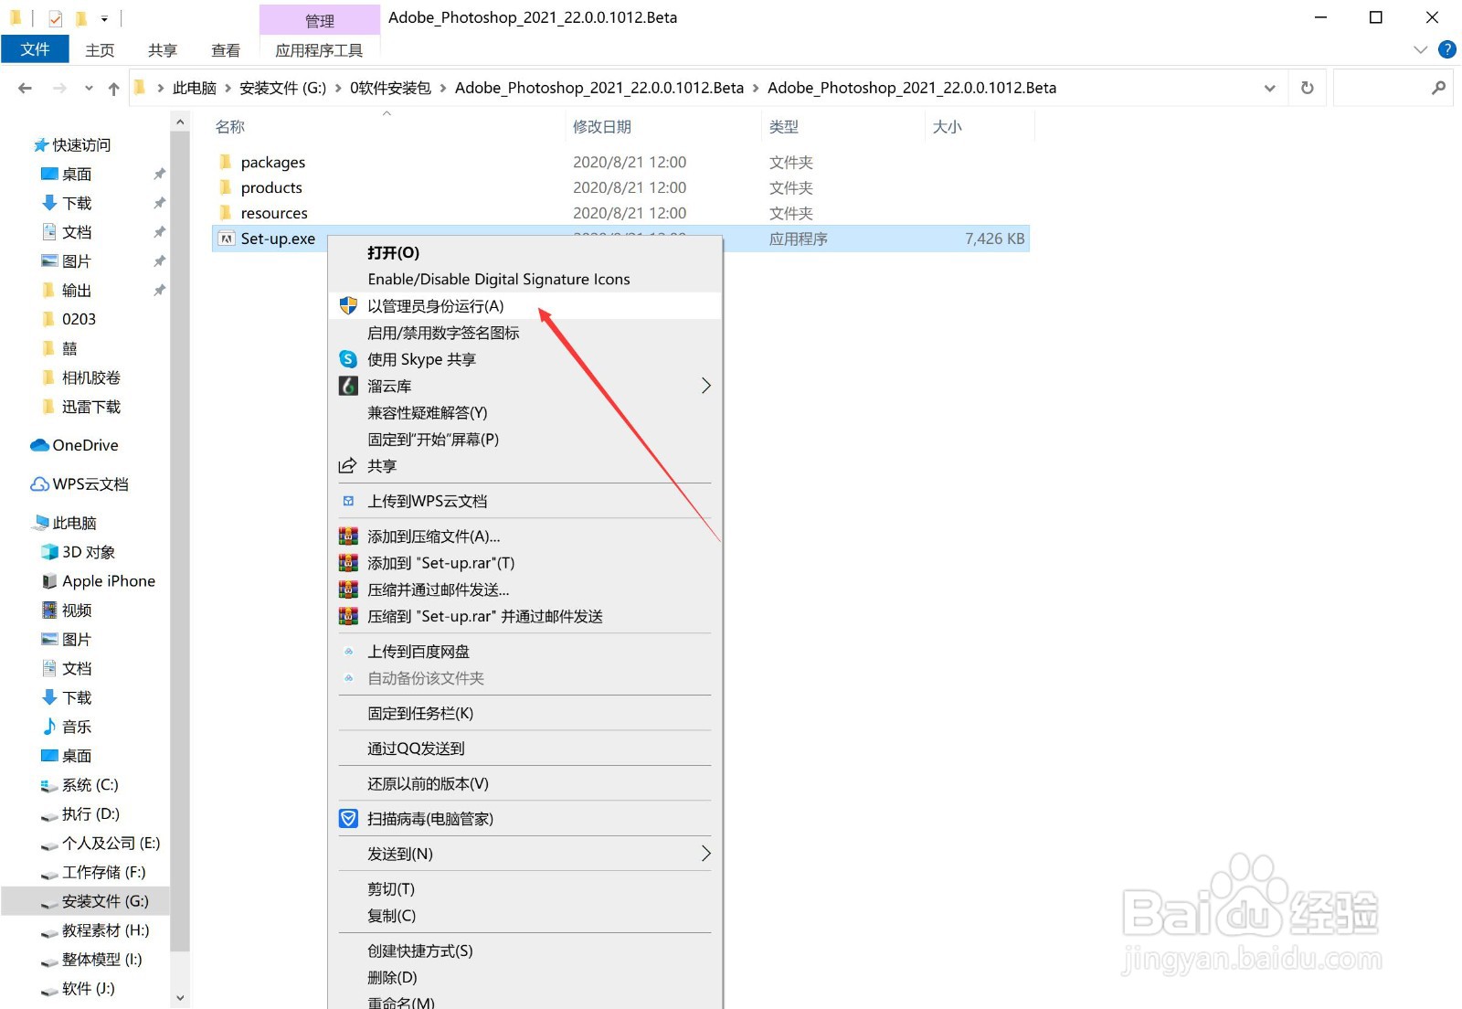Select the resources folder row
Screen dimensions: 1462x1009
(620, 213)
